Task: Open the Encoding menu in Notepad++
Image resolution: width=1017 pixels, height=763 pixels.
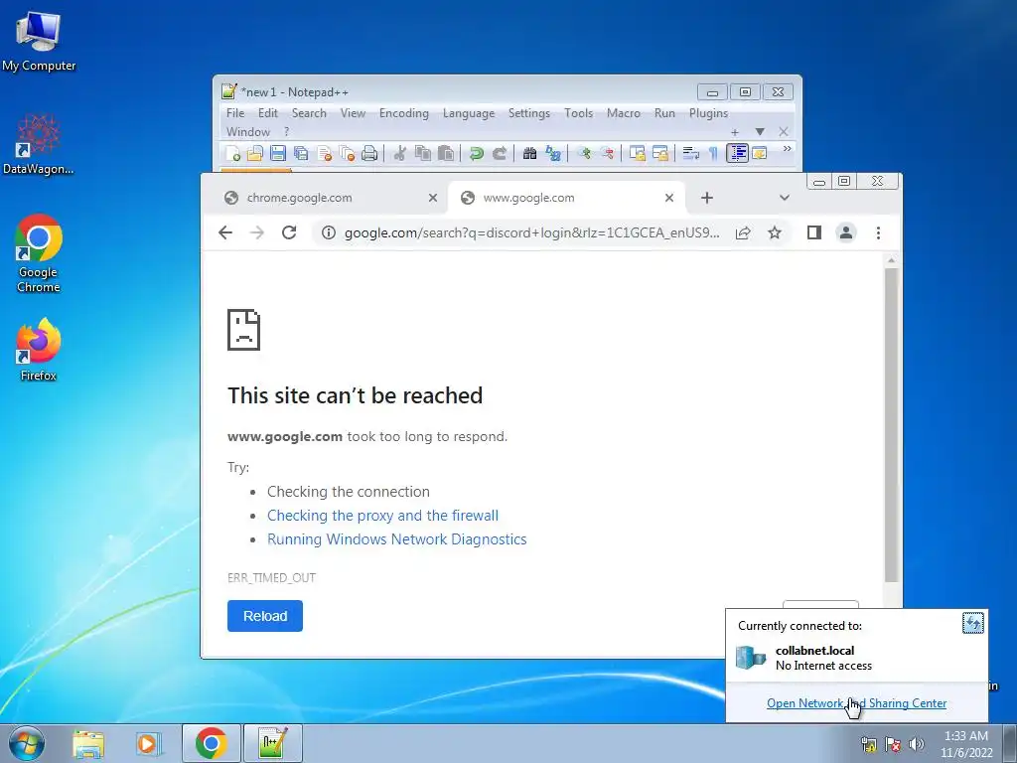Action: coord(404,113)
